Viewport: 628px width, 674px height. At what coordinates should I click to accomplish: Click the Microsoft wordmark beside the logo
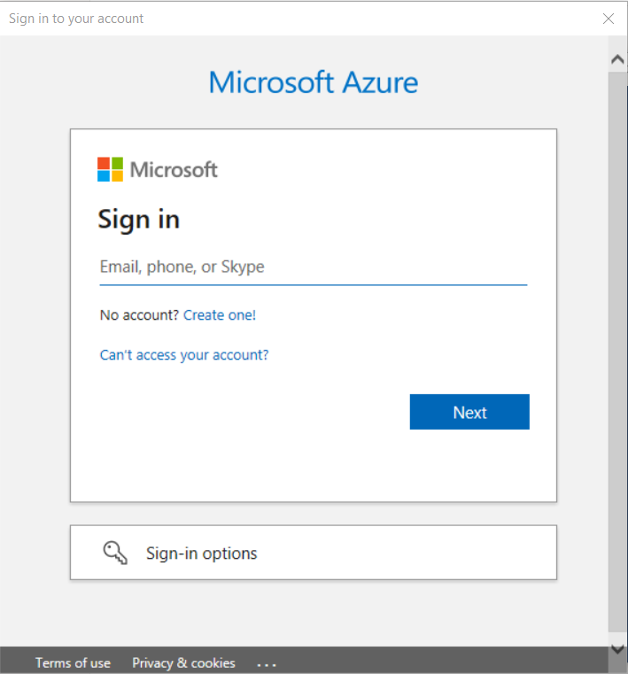[174, 169]
